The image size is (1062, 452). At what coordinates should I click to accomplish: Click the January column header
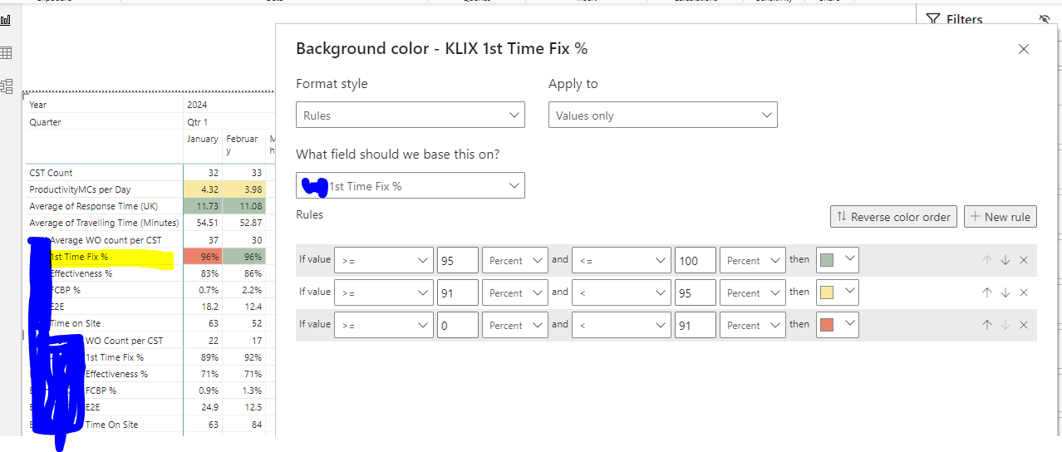coord(203,139)
